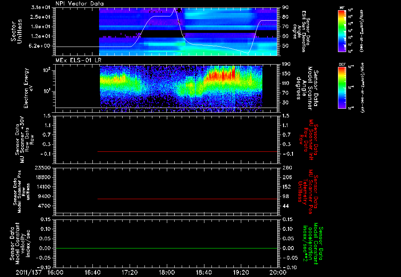Click the red line in the Scanner Pos panel
This screenshot has height=277, width=401.
tap(187, 199)
